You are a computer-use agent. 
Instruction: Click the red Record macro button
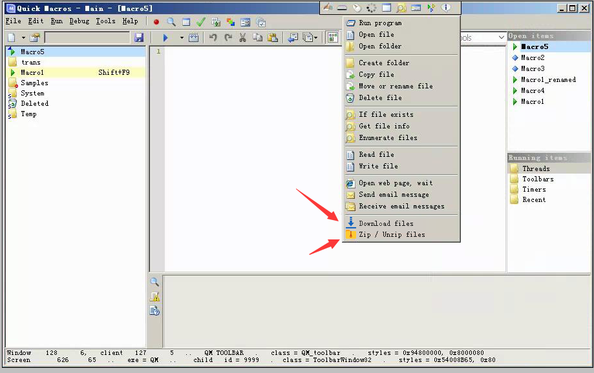coord(156,21)
